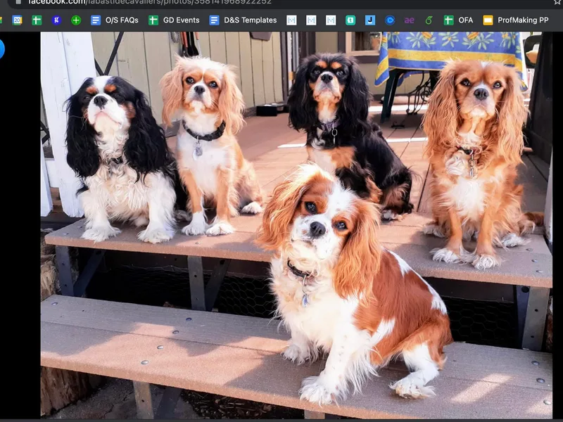Open the purple 'ae' bookmark icon

[409, 20]
